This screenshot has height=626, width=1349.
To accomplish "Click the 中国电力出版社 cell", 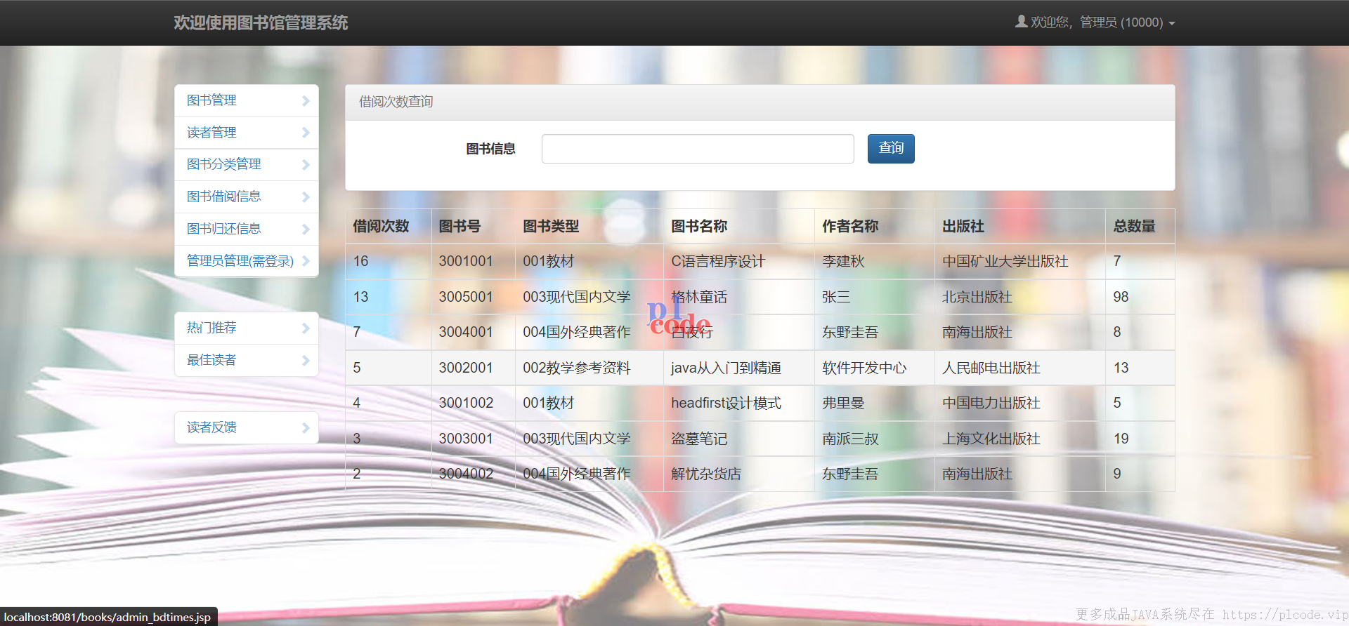I will pos(1019,403).
